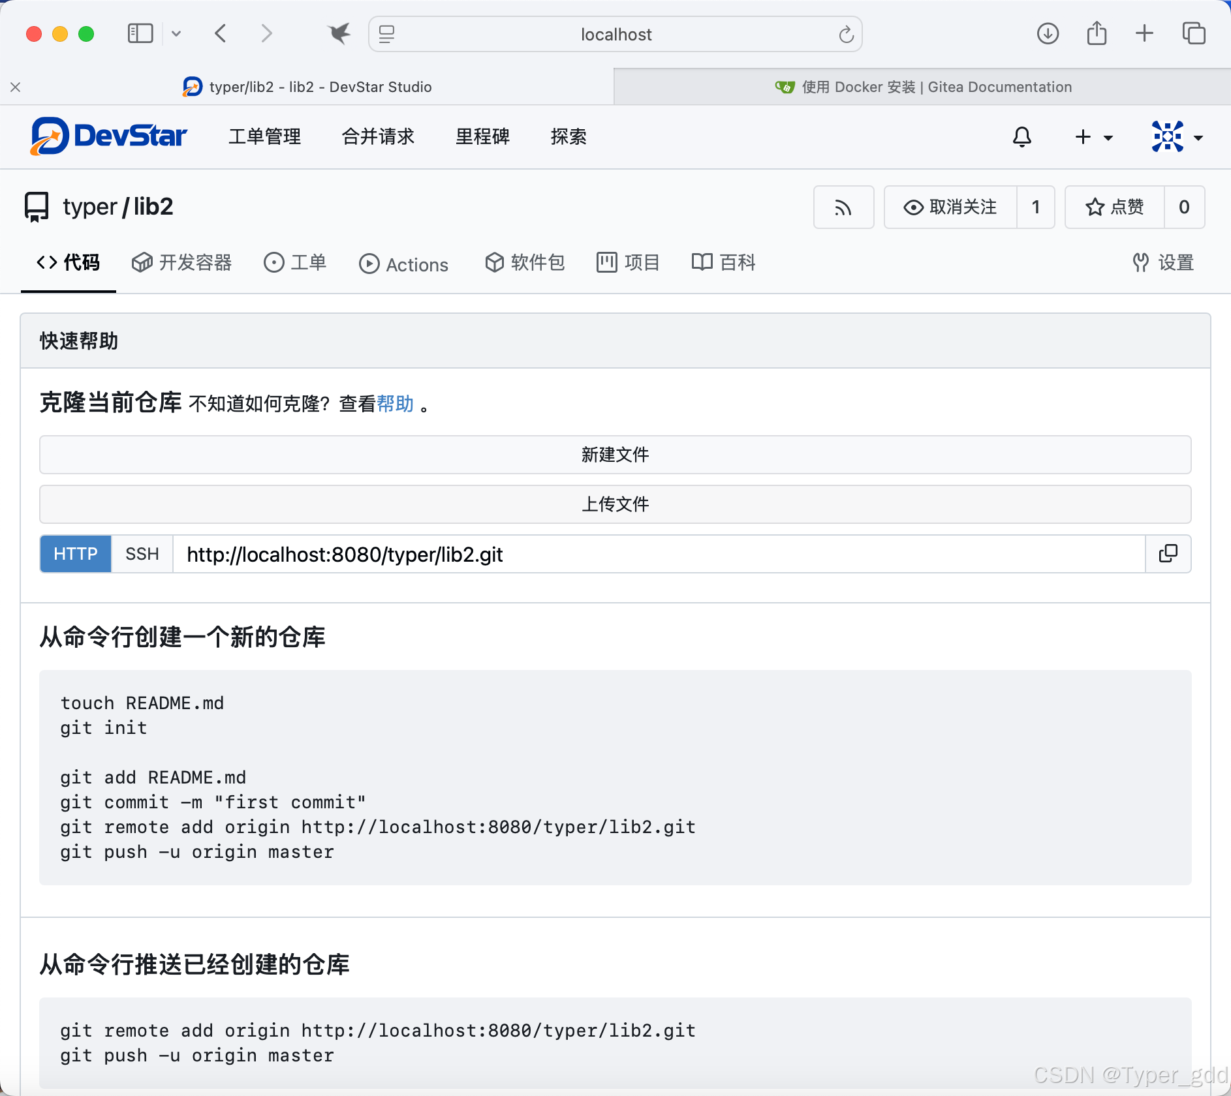Click the 新建文件 button
Image resolution: width=1231 pixels, height=1096 pixels.
pos(615,455)
